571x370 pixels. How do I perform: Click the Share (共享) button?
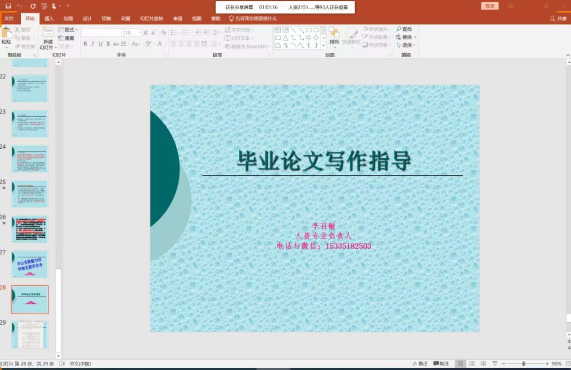click(558, 18)
